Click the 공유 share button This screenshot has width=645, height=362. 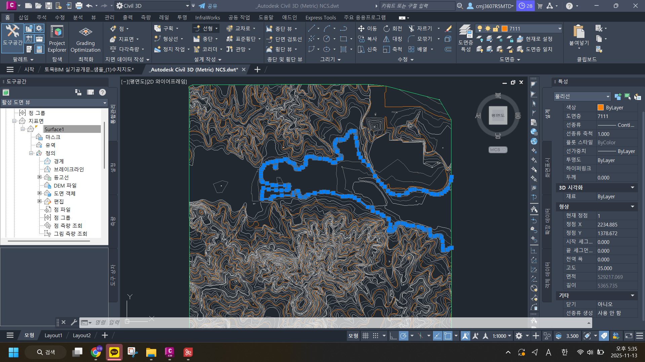click(x=208, y=6)
